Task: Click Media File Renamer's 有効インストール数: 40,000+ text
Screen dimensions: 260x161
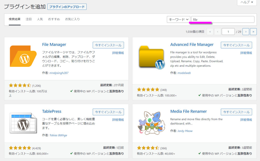Action: click(156, 154)
